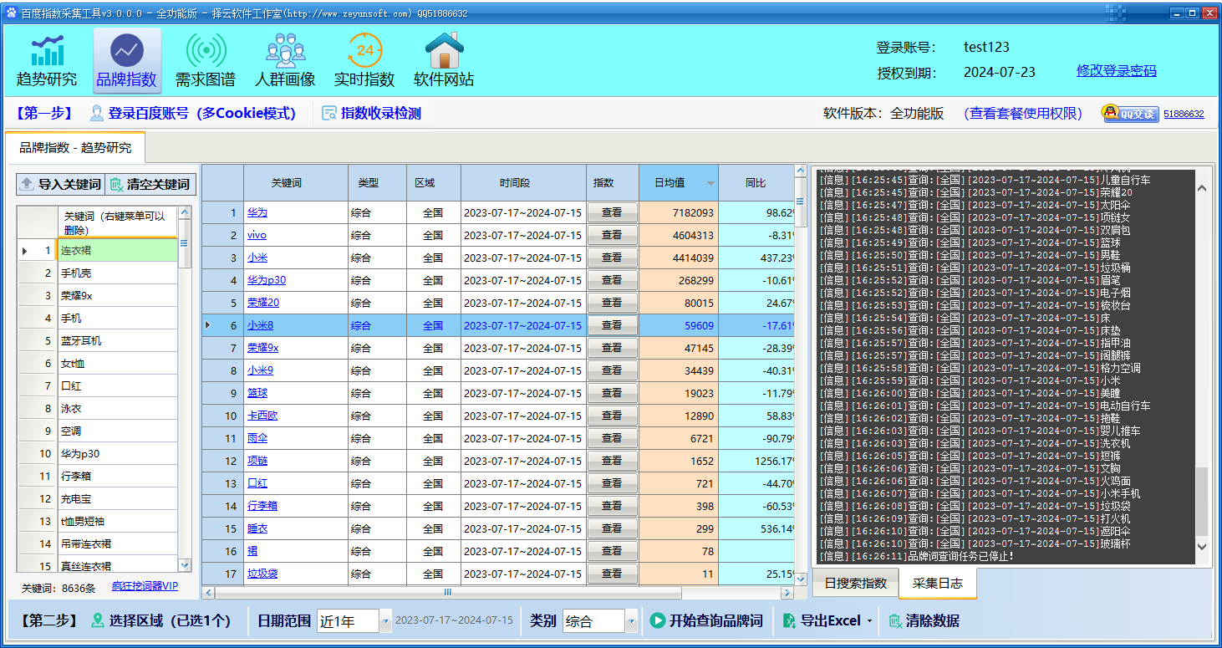The image size is (1222, 648).
Task: Select 连衣裙 in the keyword list
Action: [x=118, y=250]
